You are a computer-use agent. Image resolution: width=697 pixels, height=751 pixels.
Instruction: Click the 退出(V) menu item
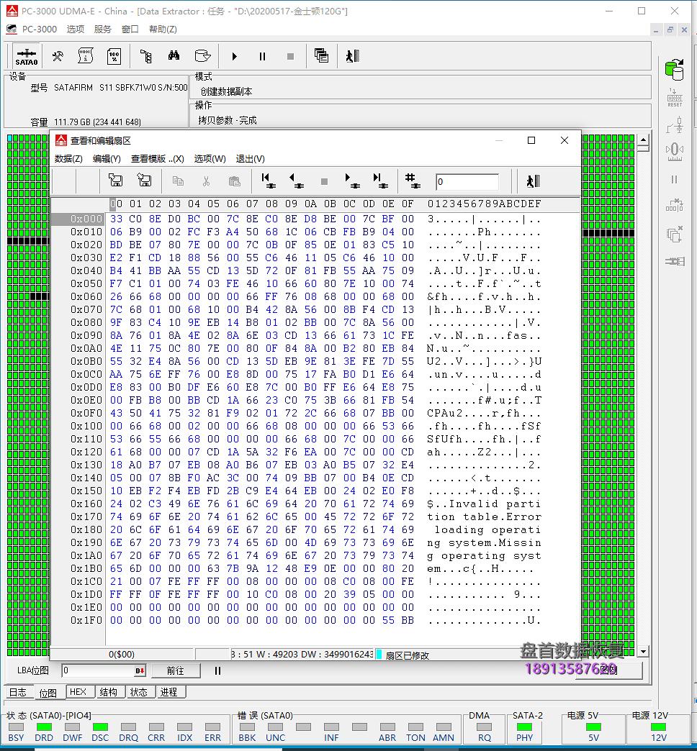pyautogui.click(x=251, y=159)
